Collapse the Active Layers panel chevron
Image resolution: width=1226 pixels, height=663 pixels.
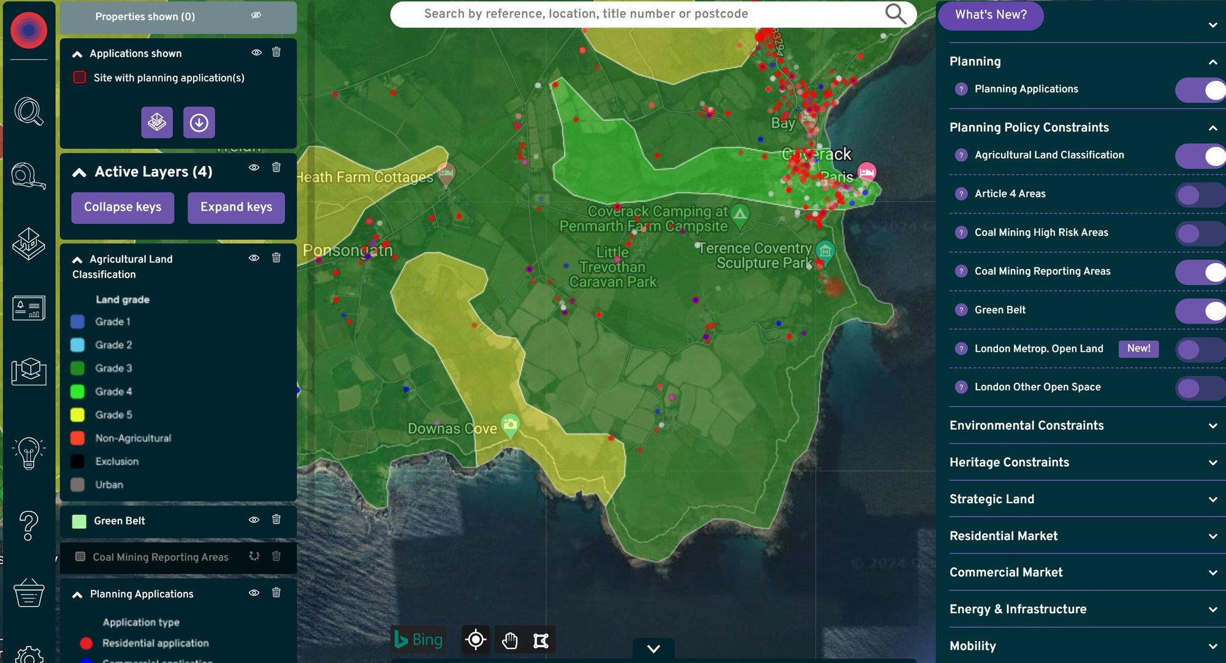point(79,172)
